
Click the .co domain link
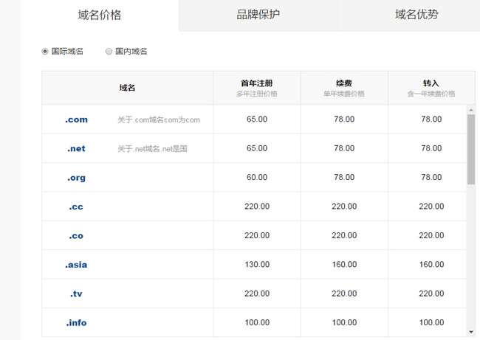point(76,235)
